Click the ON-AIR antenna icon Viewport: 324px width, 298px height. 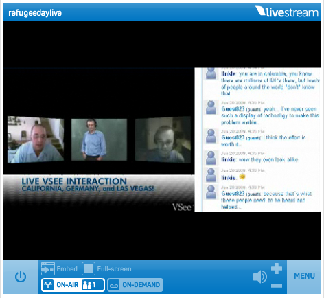click(x=48, y=285)
